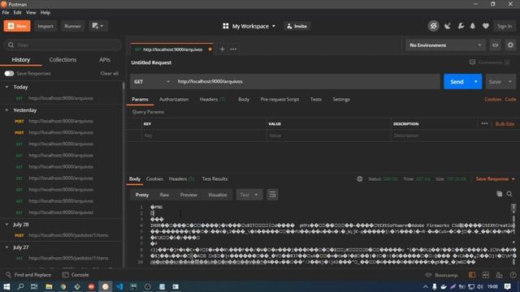The width and height of the screenshot is (520, 292).
Task: Add a new request tab
Action: coord(222,49)
